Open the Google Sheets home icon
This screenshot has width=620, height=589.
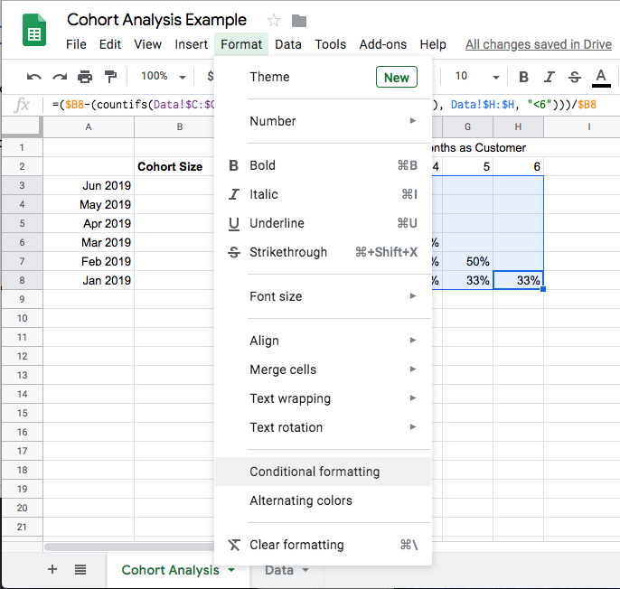point(33,33)
